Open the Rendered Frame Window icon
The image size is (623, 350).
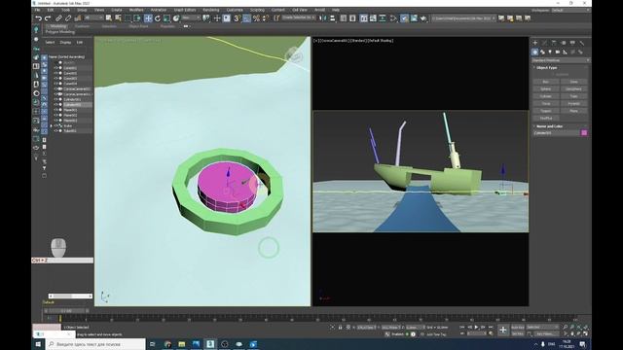(414, 18)
